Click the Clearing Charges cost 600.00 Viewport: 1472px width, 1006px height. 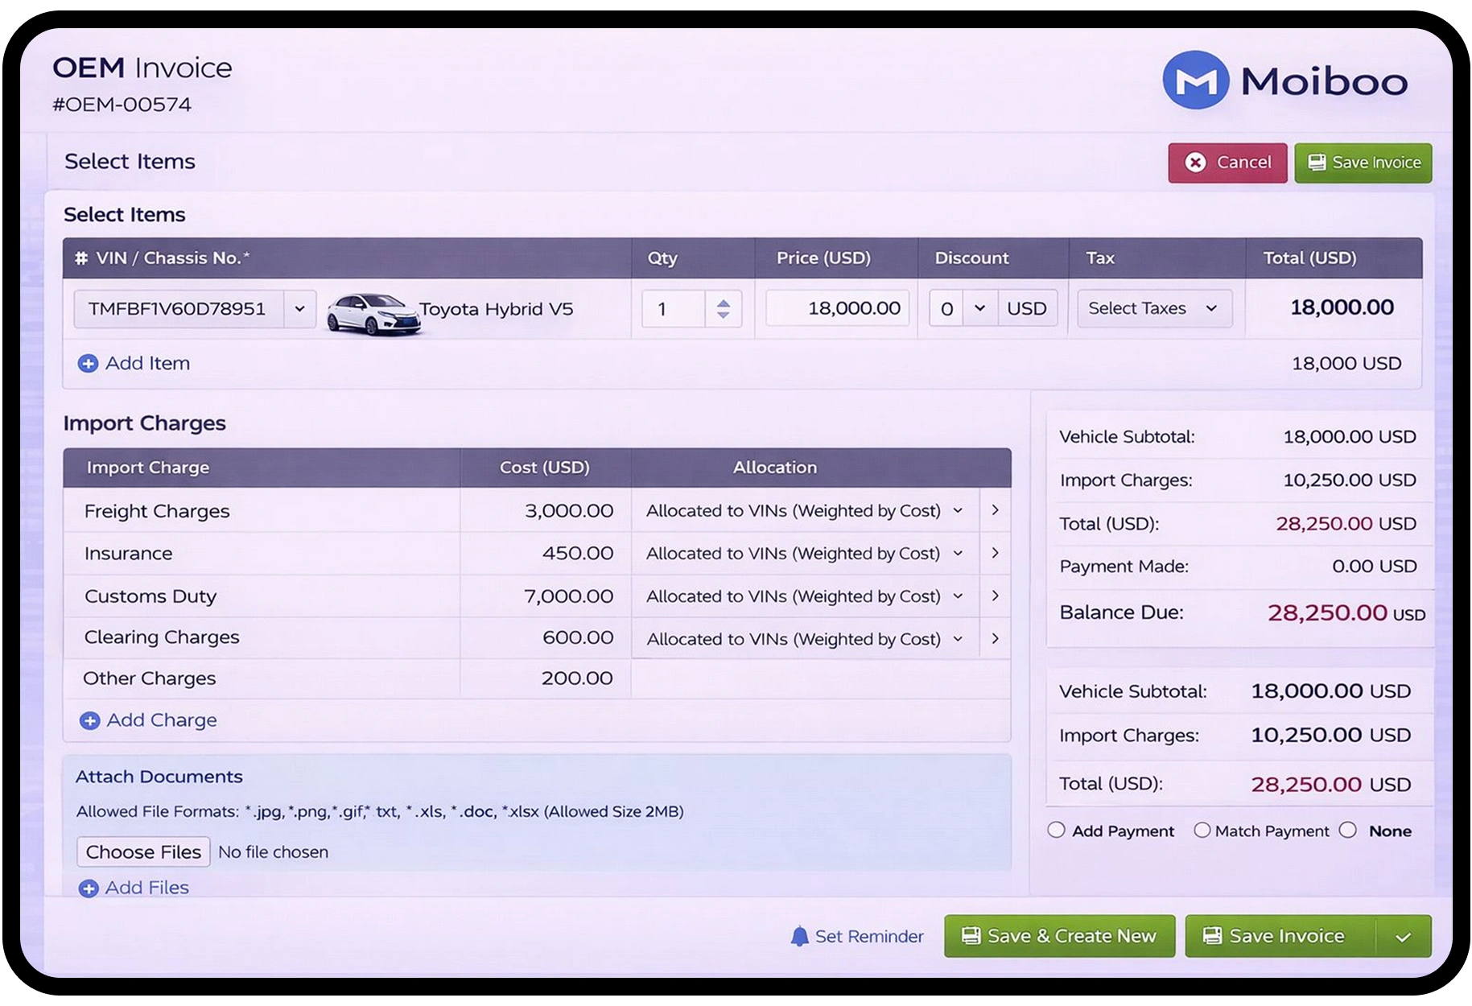578,637
